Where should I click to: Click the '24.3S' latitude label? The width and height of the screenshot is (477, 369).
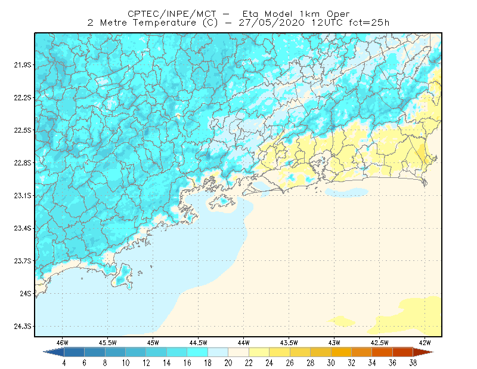pos(23,327)
